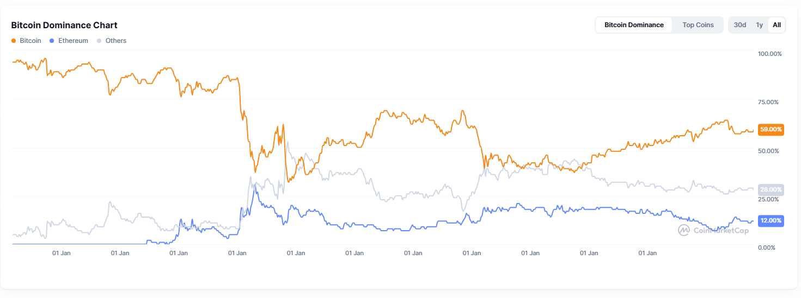The height and width of the screenshot is (298, 801).
Task: Click the 0.00% y-axis label
Action: (766, 248)
